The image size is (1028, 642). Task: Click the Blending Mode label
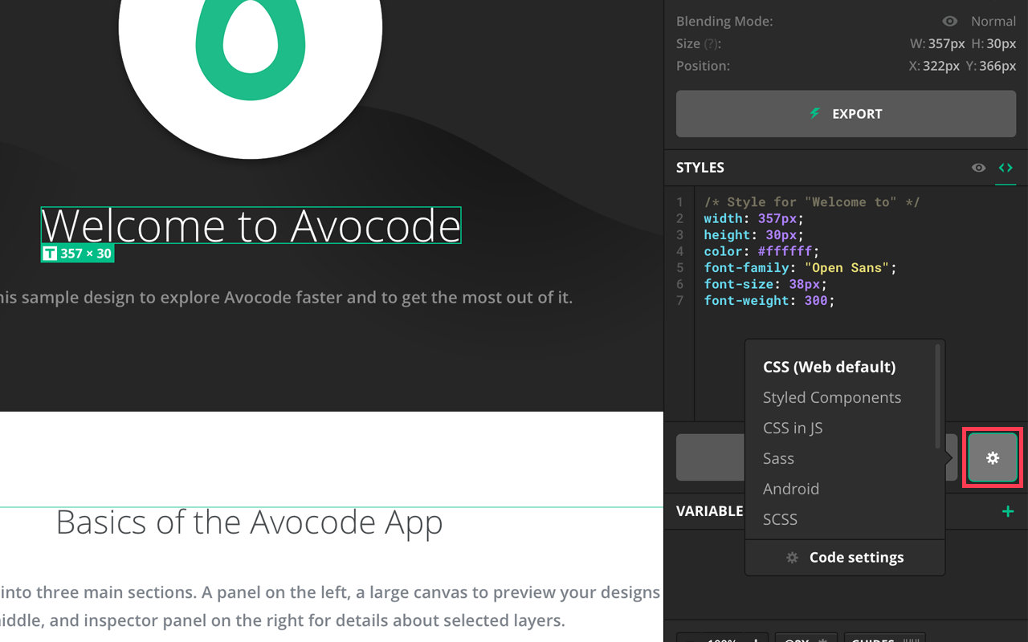coord(724,22)
